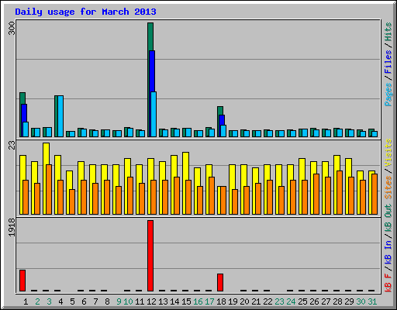Click day label '18' on the x-axis

pyautogui.click(x=221, y=301)
